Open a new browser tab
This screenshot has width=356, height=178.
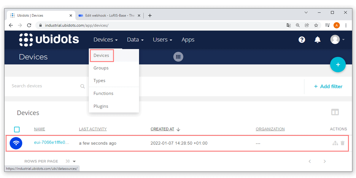coord(150,15)
